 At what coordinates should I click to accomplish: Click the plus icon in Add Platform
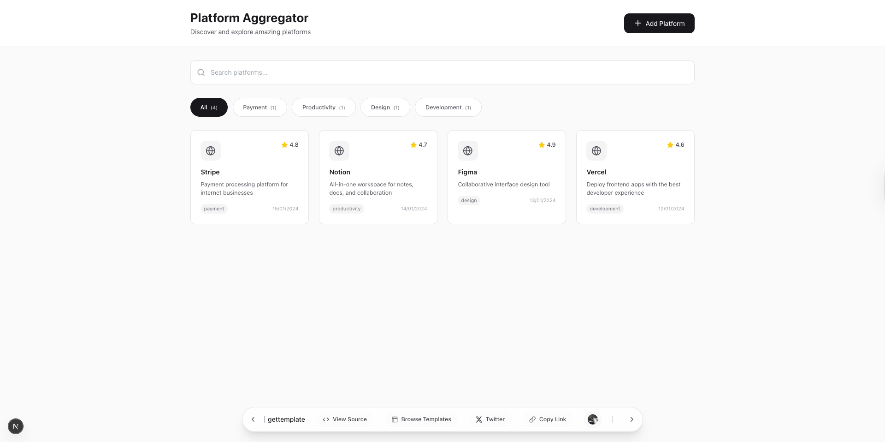click(x=638, y=23)
